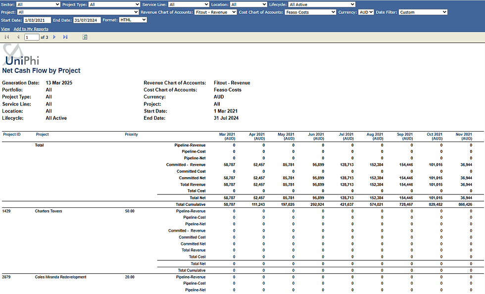Go to next report page
The width and height of the screenshot is (485, 294).
(x=54, y=37)
